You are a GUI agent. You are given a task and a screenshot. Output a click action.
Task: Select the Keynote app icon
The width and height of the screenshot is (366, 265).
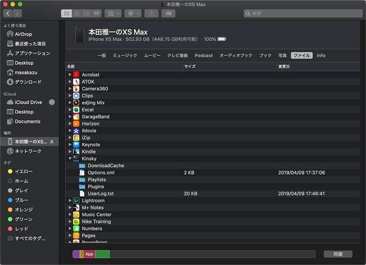tap(76, 145)
